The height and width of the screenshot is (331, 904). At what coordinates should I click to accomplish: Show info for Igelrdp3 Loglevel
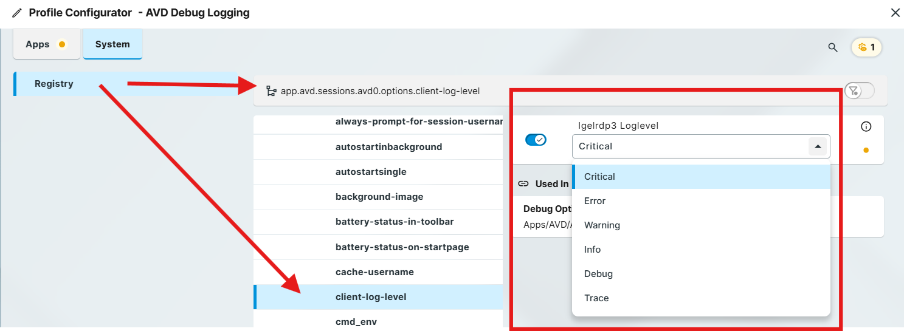[x=866, y=127]
